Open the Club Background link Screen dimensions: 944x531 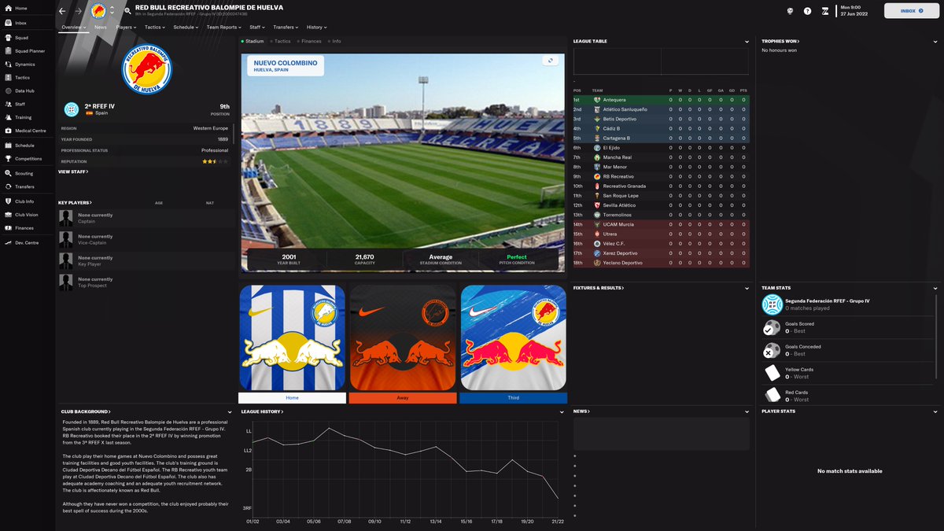click(86, 411)
